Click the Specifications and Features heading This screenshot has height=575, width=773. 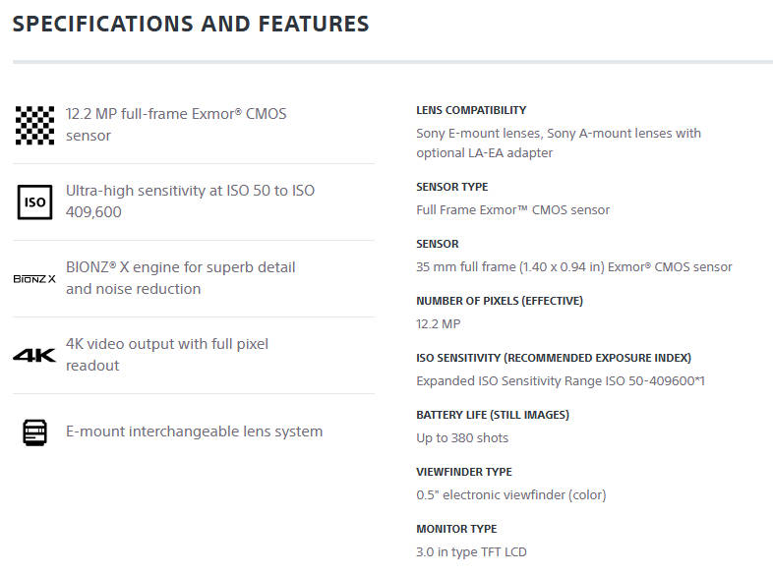coord(191,24)
